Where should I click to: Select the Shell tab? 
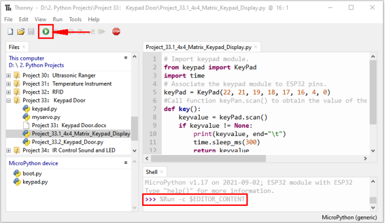[x=152, y=172]
